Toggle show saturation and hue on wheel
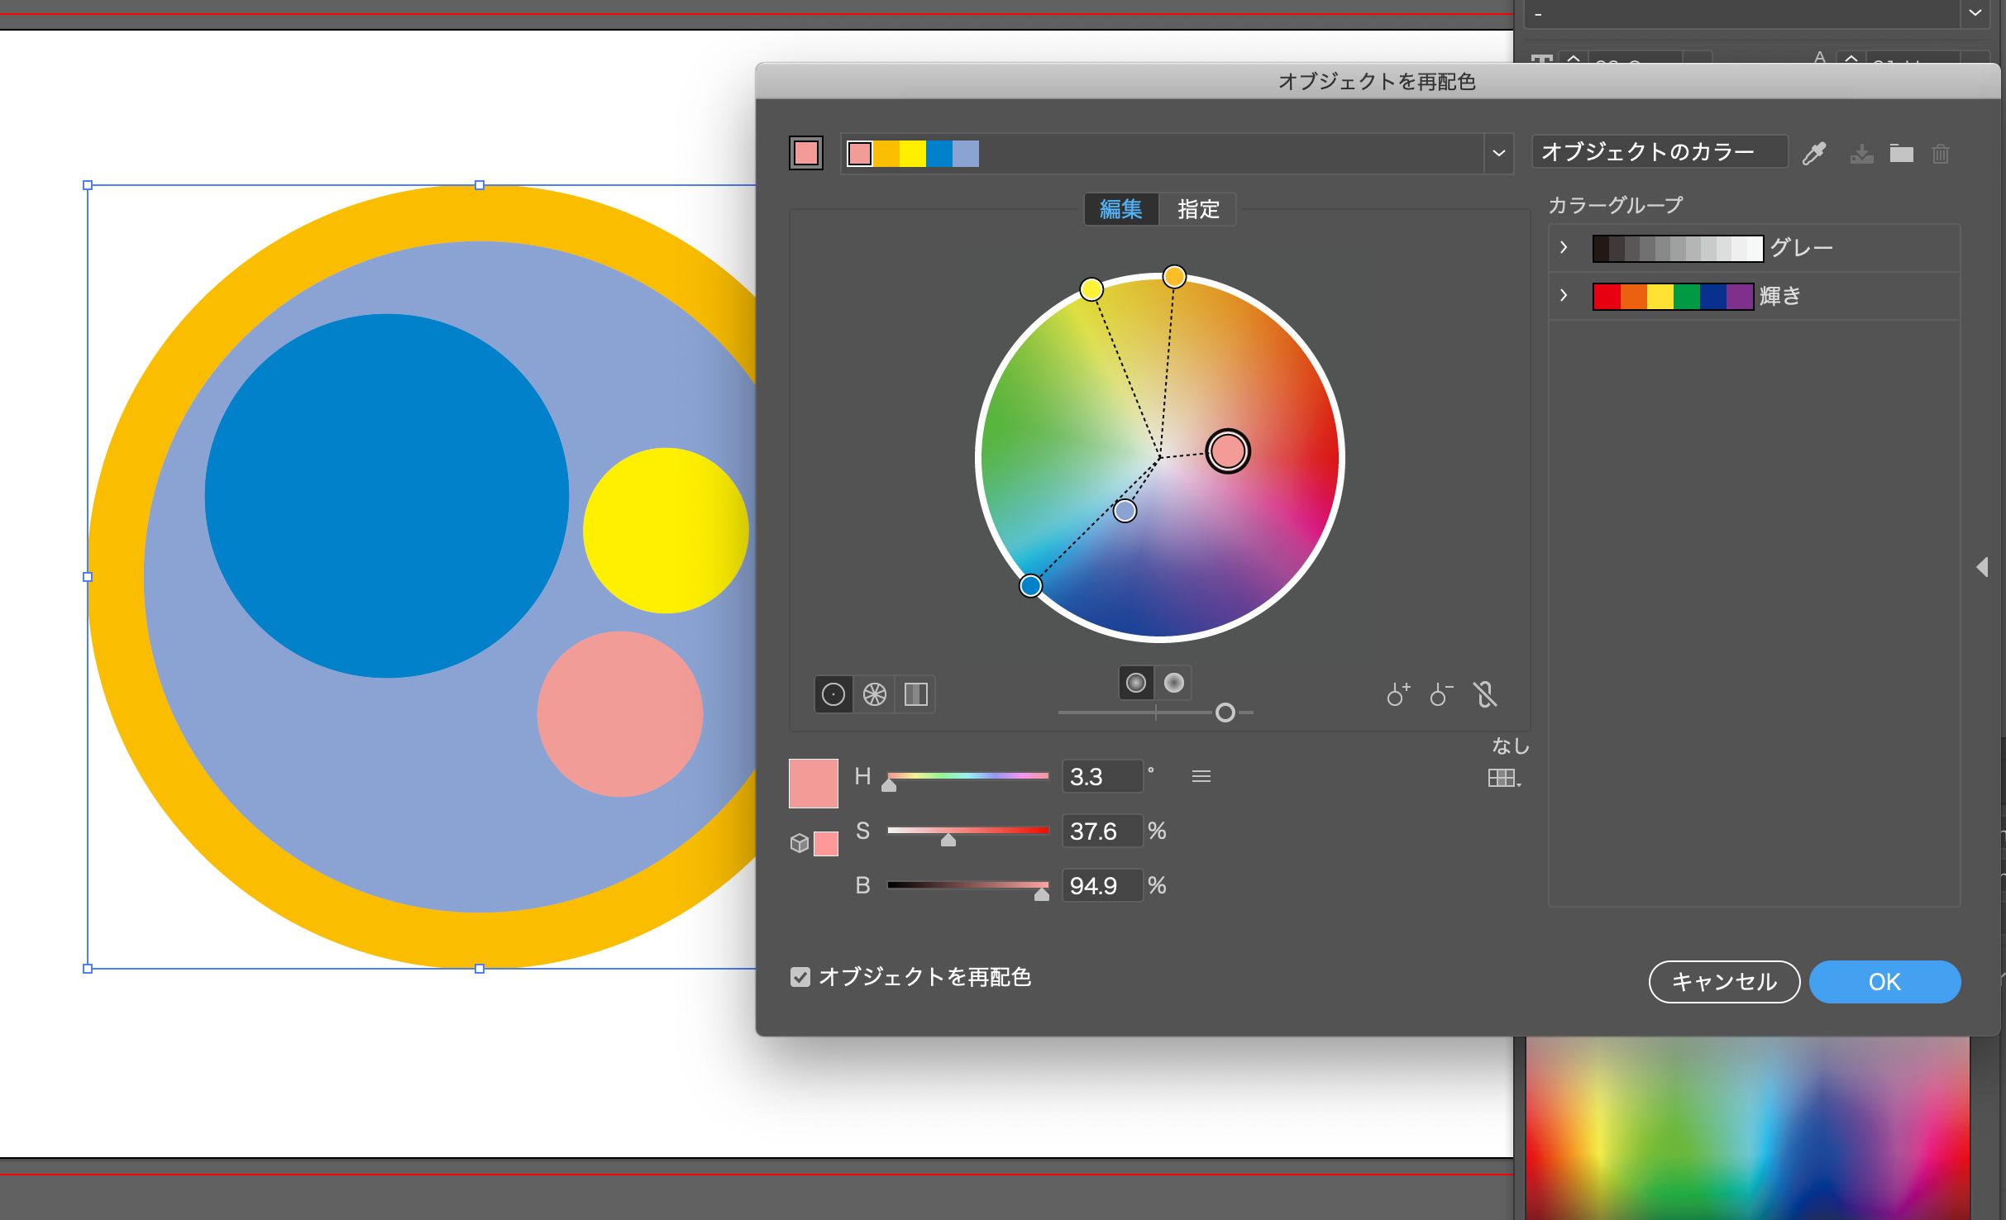Viewport: 2006px width, 1220px height. click(x=1136, y=683)
